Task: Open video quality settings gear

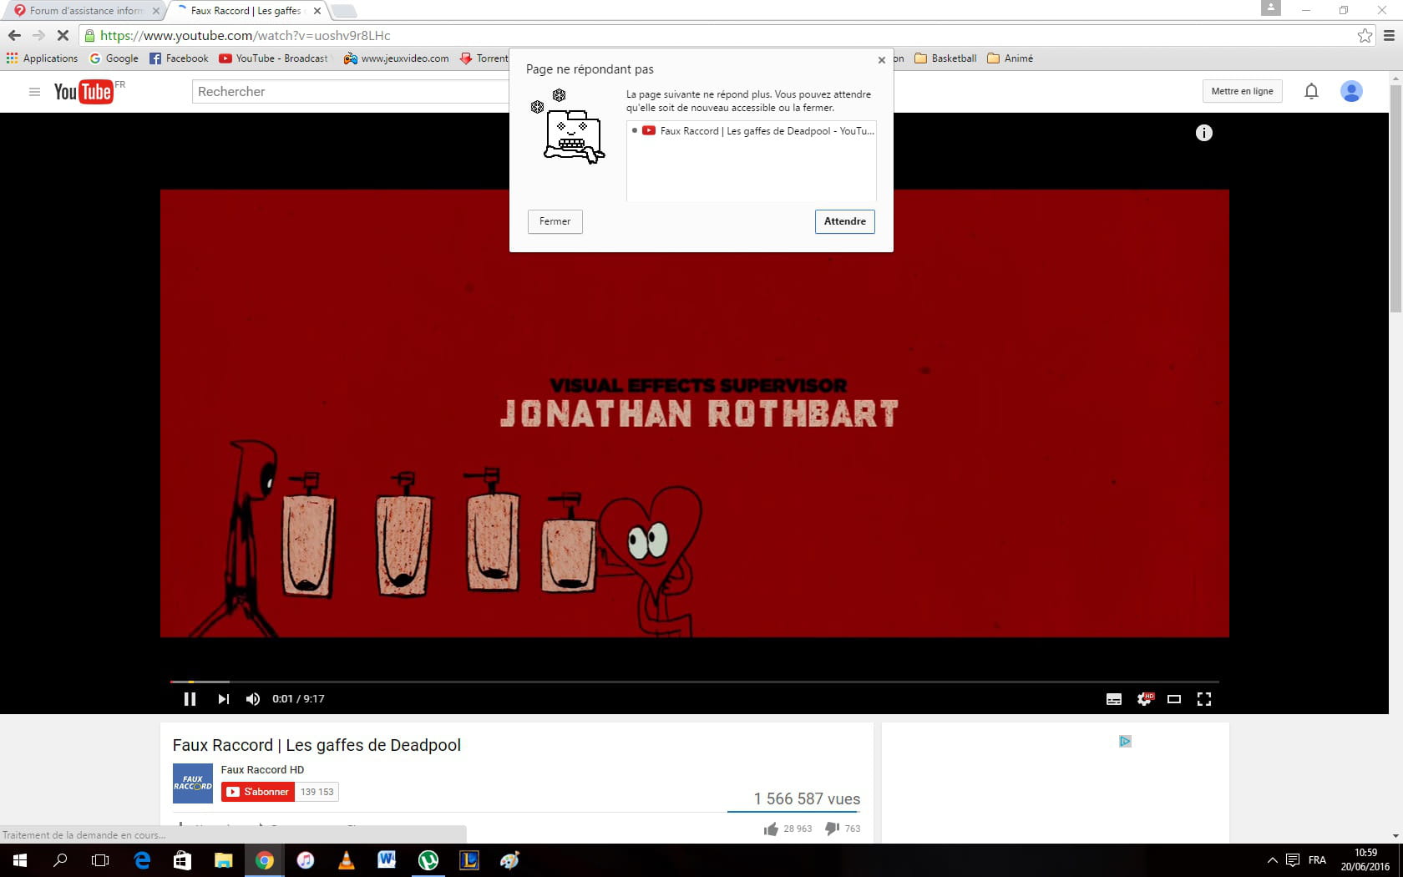Action: tap(1144, 699)
